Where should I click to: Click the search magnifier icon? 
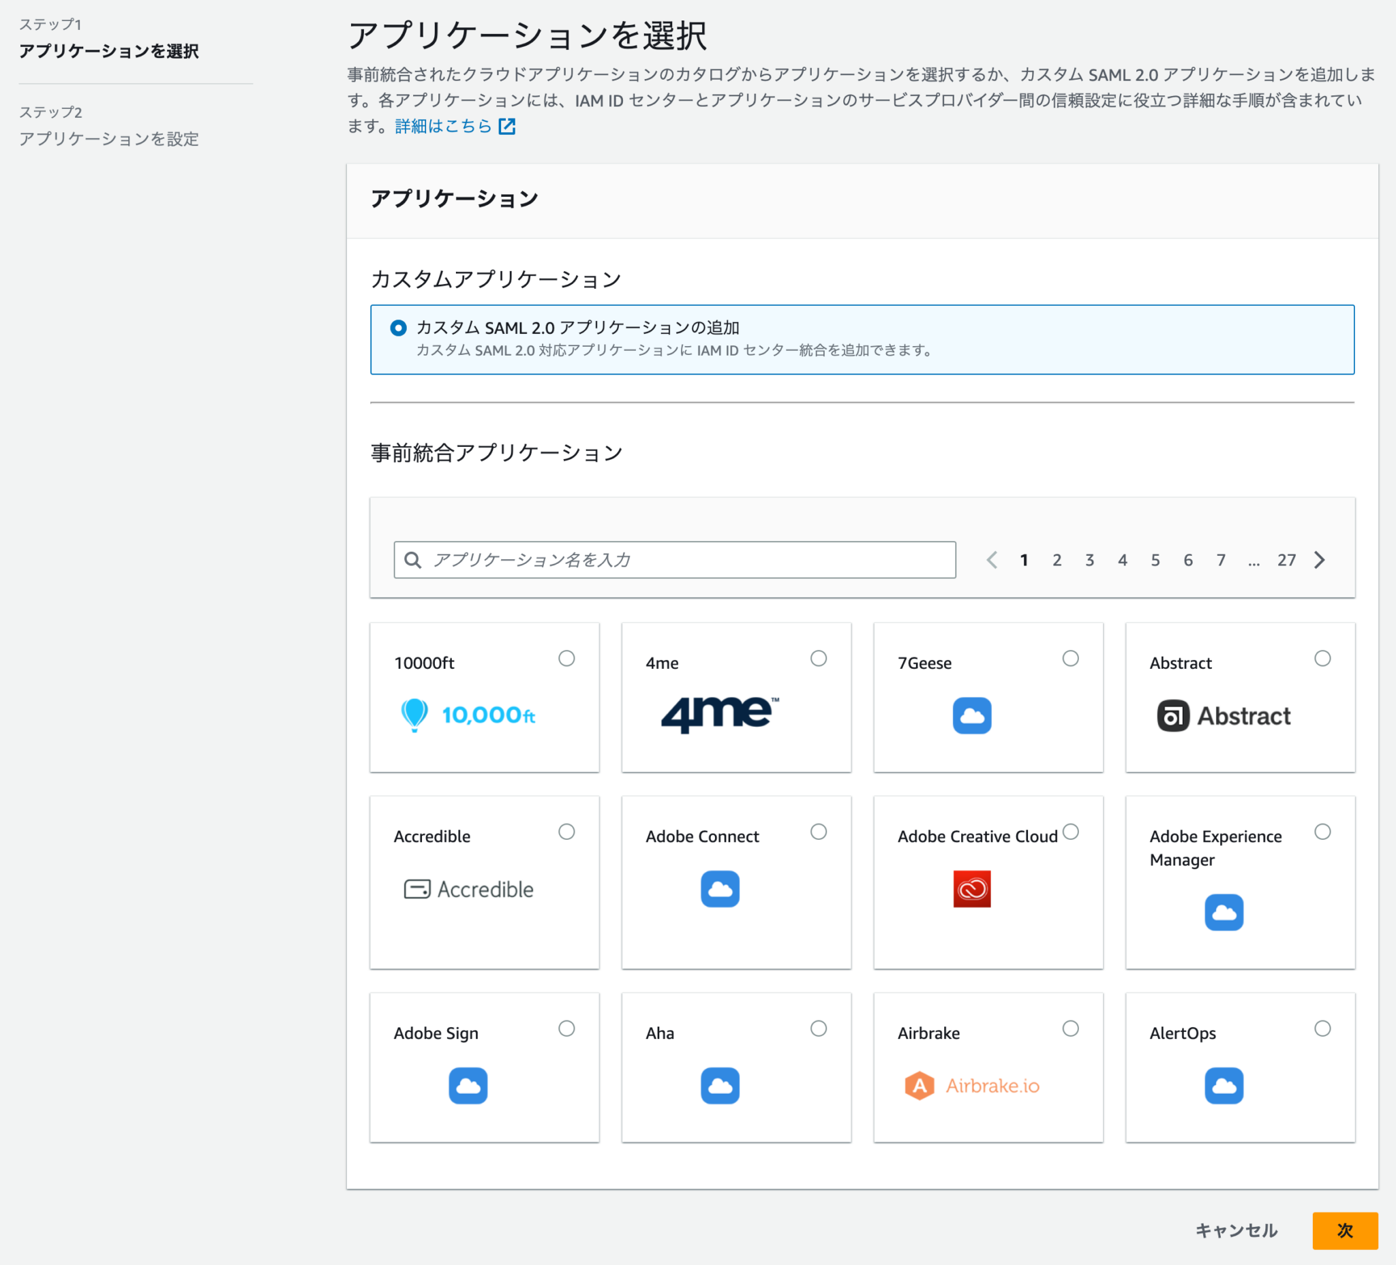click(413, 560)
